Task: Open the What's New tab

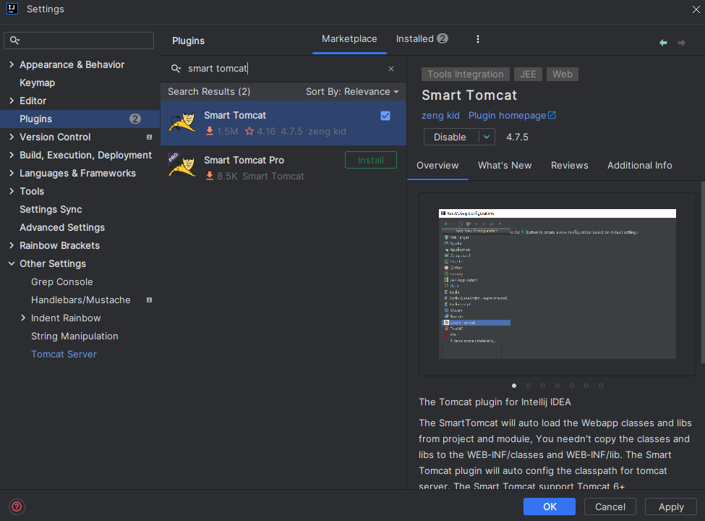Action: 505,166
